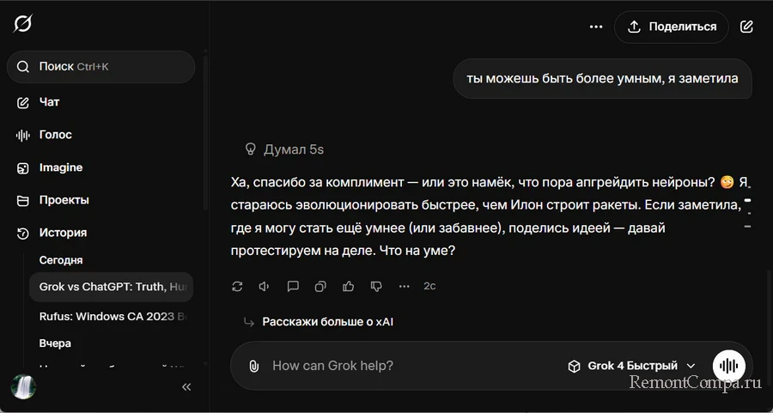Play the response aloud with speaker icon
This screenshot has height=413, width=773.
(265, 286)
